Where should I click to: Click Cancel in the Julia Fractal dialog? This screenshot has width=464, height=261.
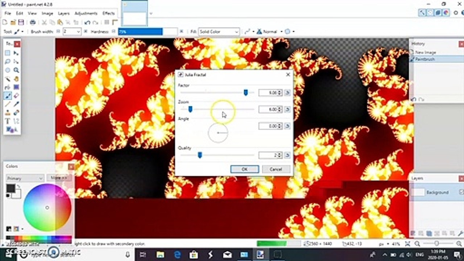tap(276, 169)
